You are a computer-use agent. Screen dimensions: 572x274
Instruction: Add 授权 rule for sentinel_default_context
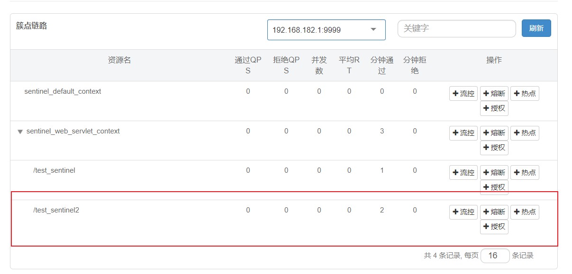[x=494, y=108]
